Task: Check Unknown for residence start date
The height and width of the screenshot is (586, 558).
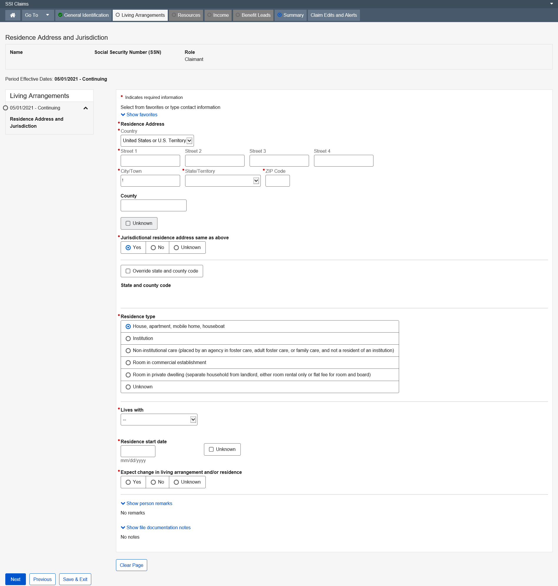Action: (x=211, y=449)
